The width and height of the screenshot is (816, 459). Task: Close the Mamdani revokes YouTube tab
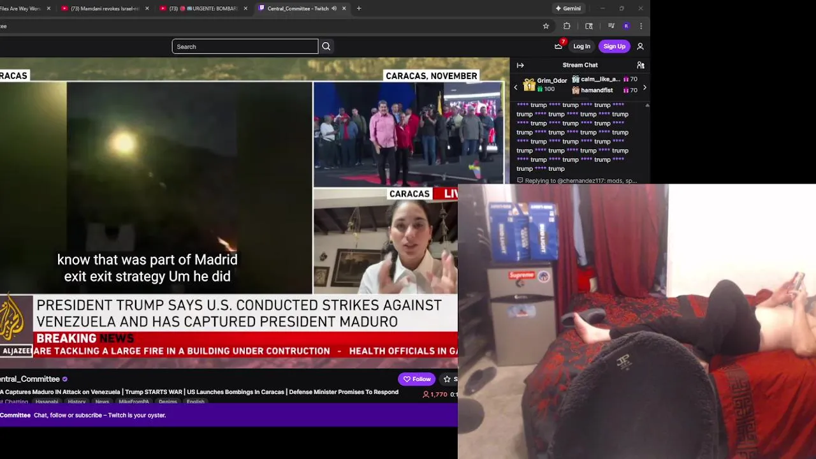tap(147, 8)
